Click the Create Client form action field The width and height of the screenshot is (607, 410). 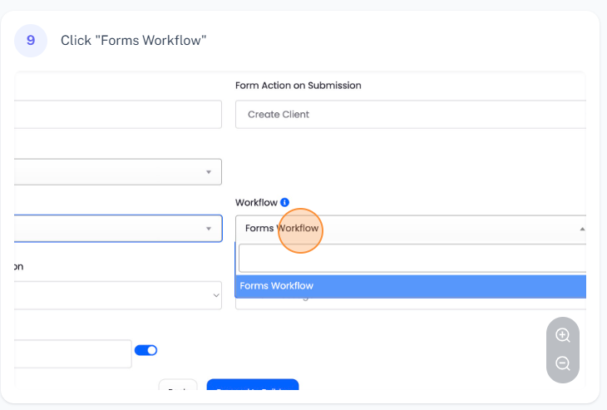[x=411, y=114]
